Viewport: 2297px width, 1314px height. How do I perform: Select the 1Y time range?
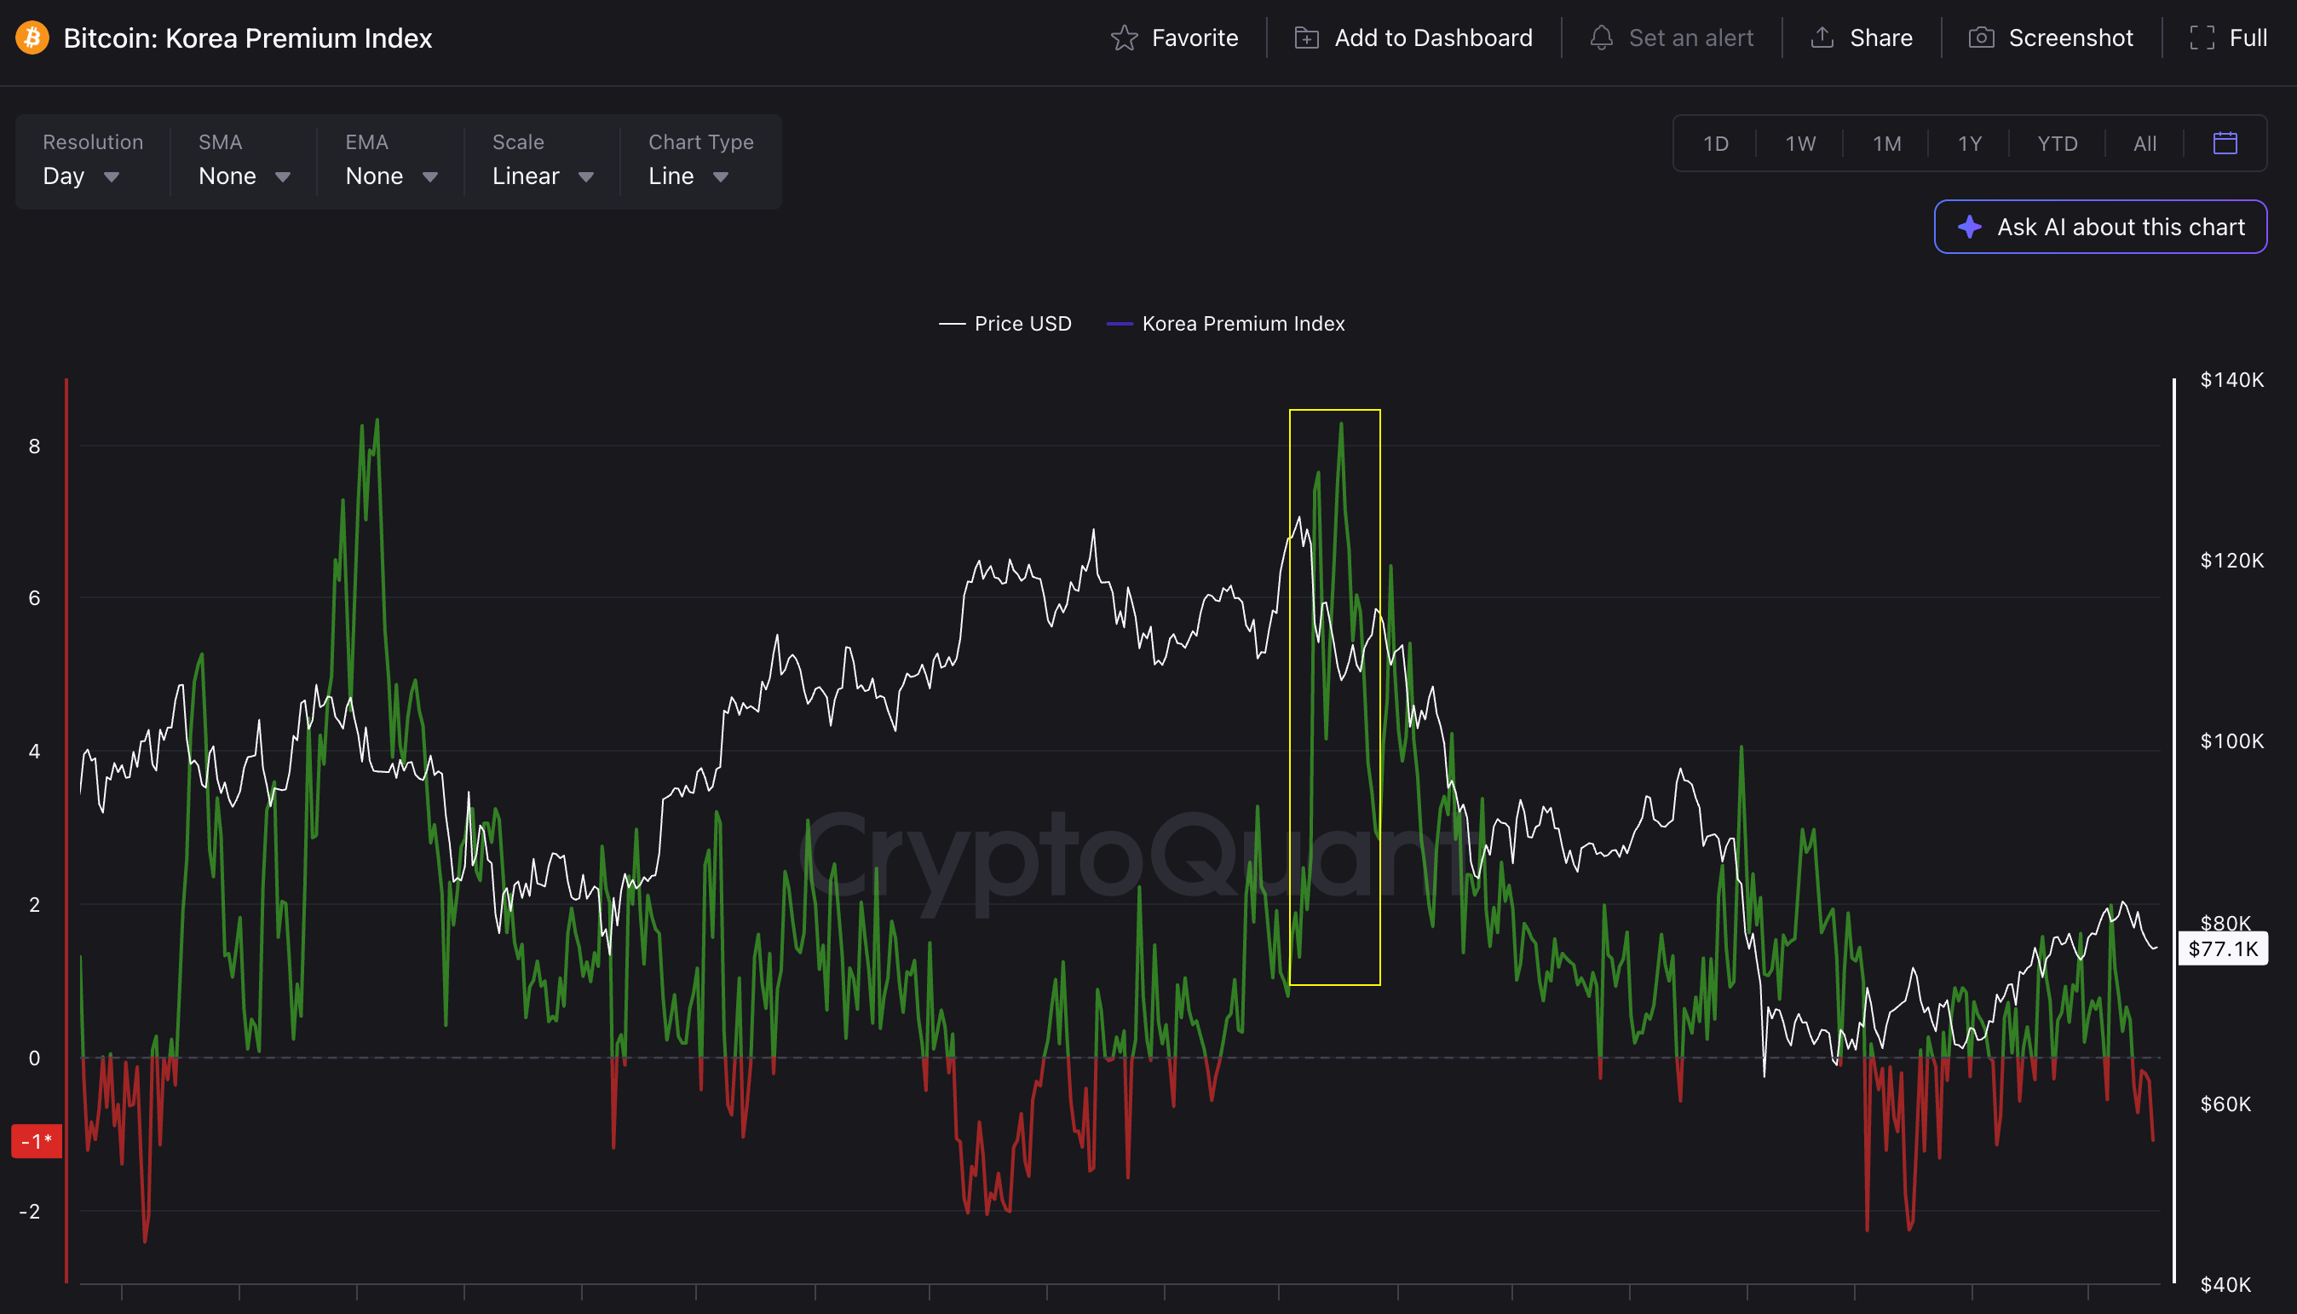click(x=1971, y=143)
